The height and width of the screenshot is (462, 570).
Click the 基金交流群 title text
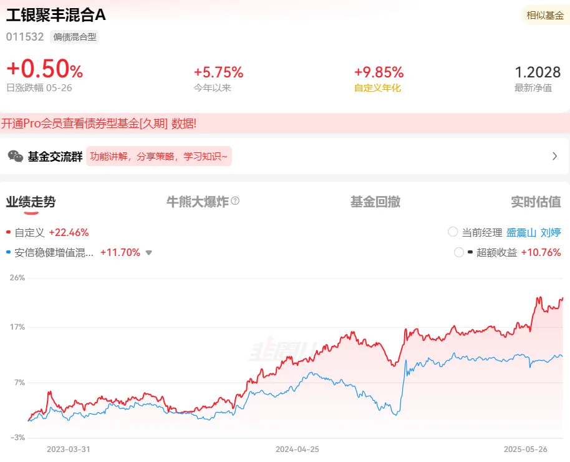point(56,156)
